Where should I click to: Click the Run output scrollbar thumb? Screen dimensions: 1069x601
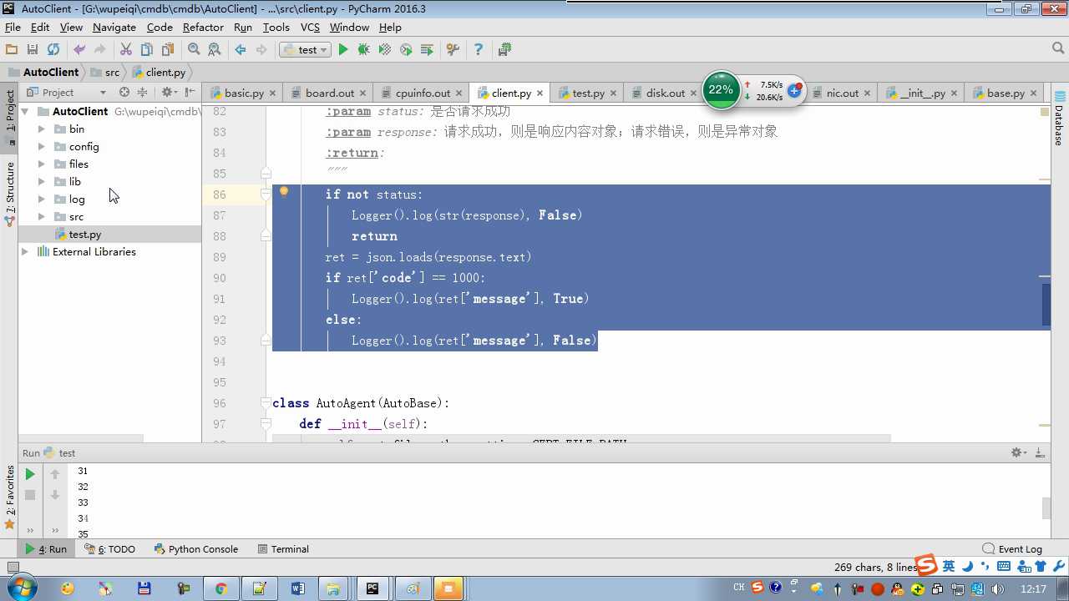point(1046,508)
